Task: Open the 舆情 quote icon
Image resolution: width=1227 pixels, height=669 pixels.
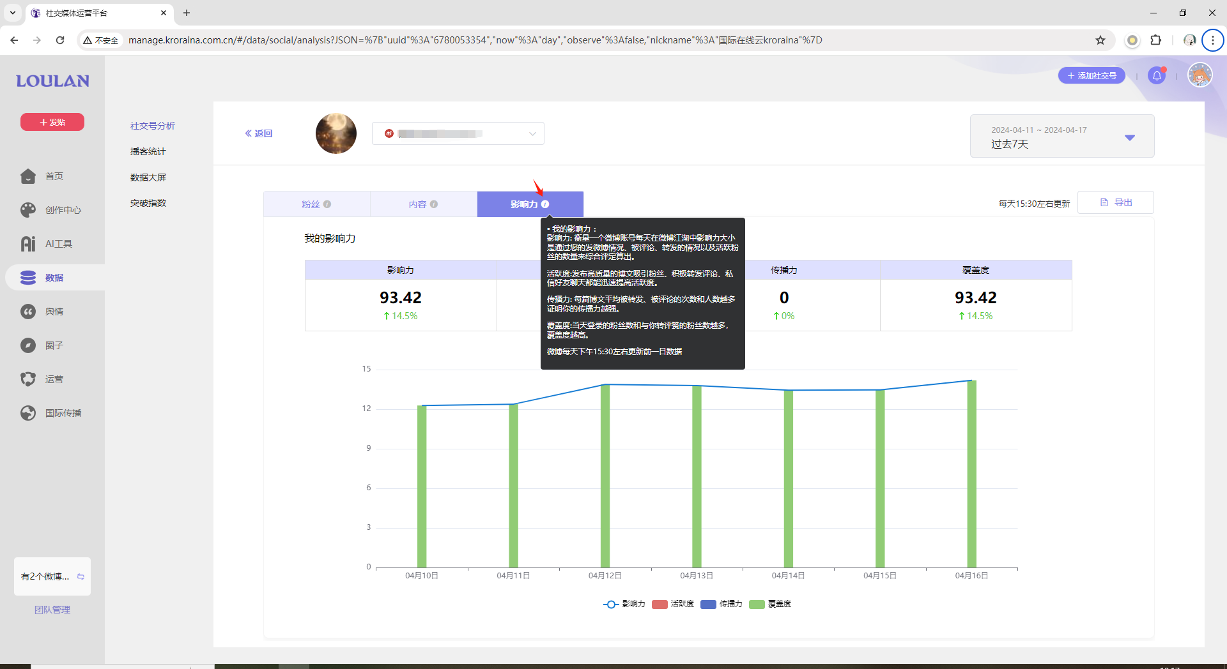Action: pos(28,312)
